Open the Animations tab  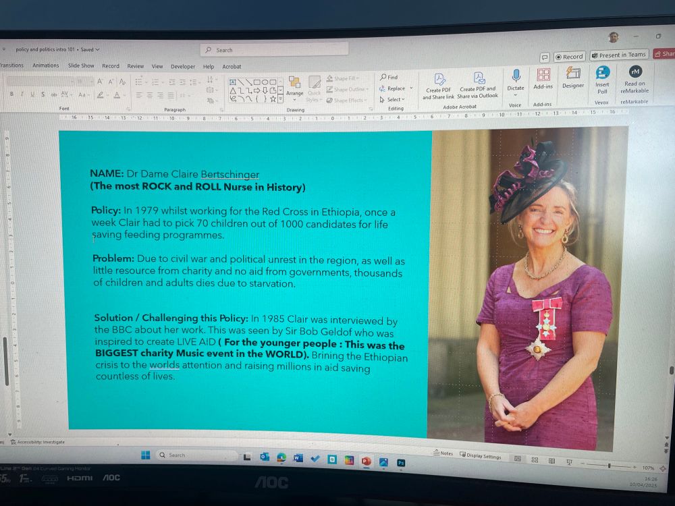(46, 65)
